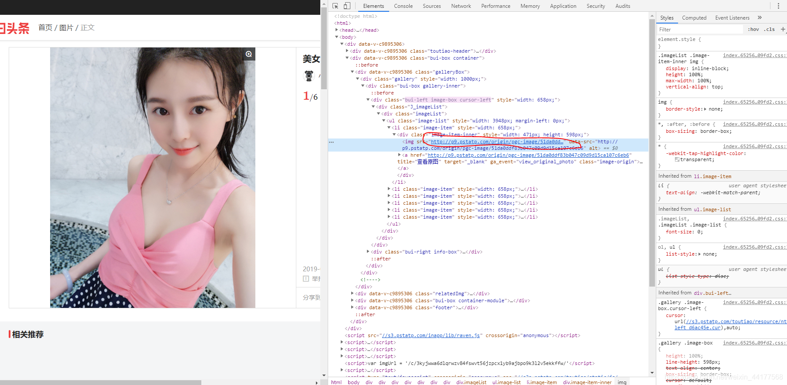
Task: Click the report icon below the date
Action: tap(306, 279)
